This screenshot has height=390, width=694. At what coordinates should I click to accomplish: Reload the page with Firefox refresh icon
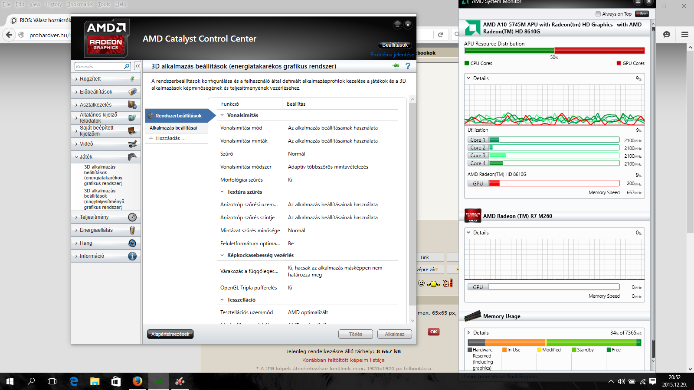coord(440,35)
